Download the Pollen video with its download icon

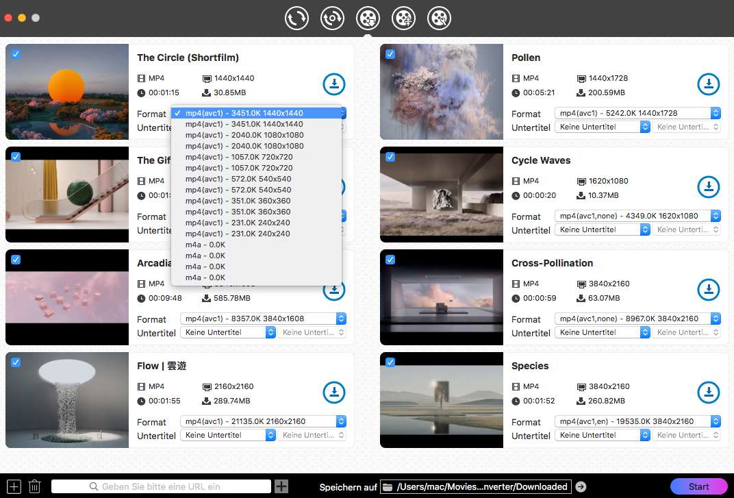pyautogui.click(x=709, y=84)
